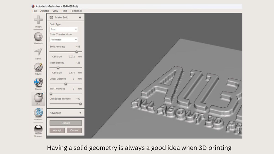Click the Mesh Density label
Viewport: 274px width, 154px height.
(57, 63)
